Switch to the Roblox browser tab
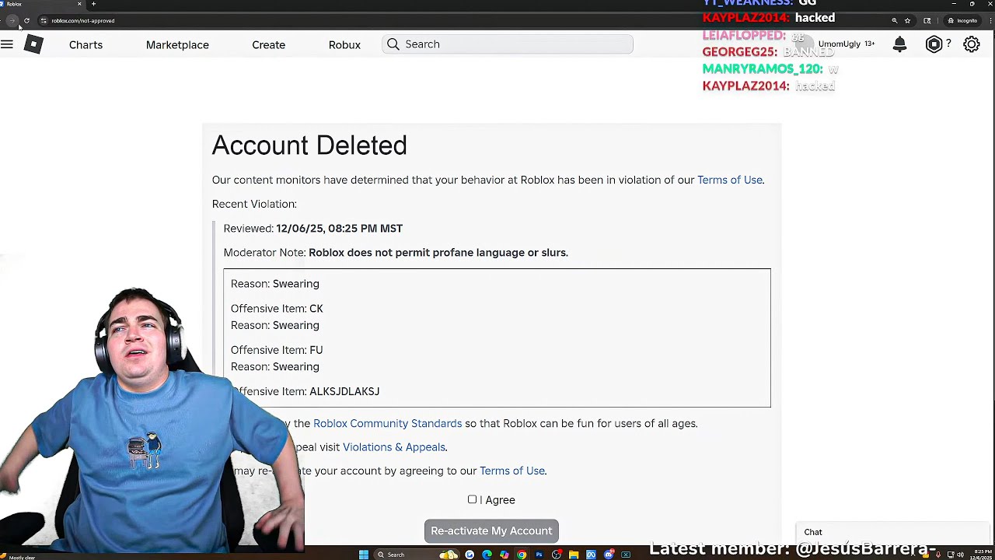 tap(42, 4)
